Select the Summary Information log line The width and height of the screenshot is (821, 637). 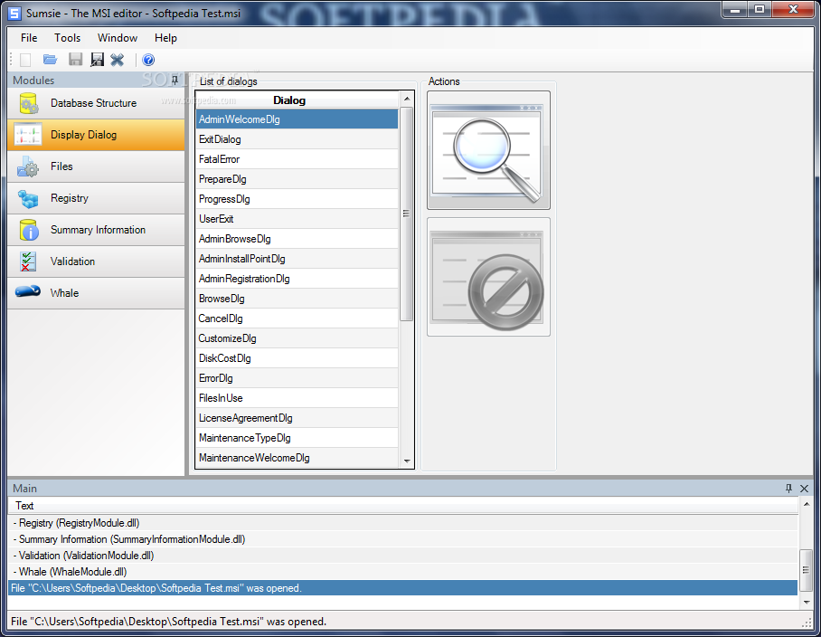pyautogui.click(x=403, y=539)
